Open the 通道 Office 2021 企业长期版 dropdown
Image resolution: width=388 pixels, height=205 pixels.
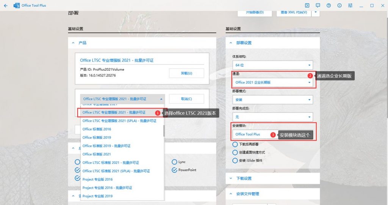273,82
